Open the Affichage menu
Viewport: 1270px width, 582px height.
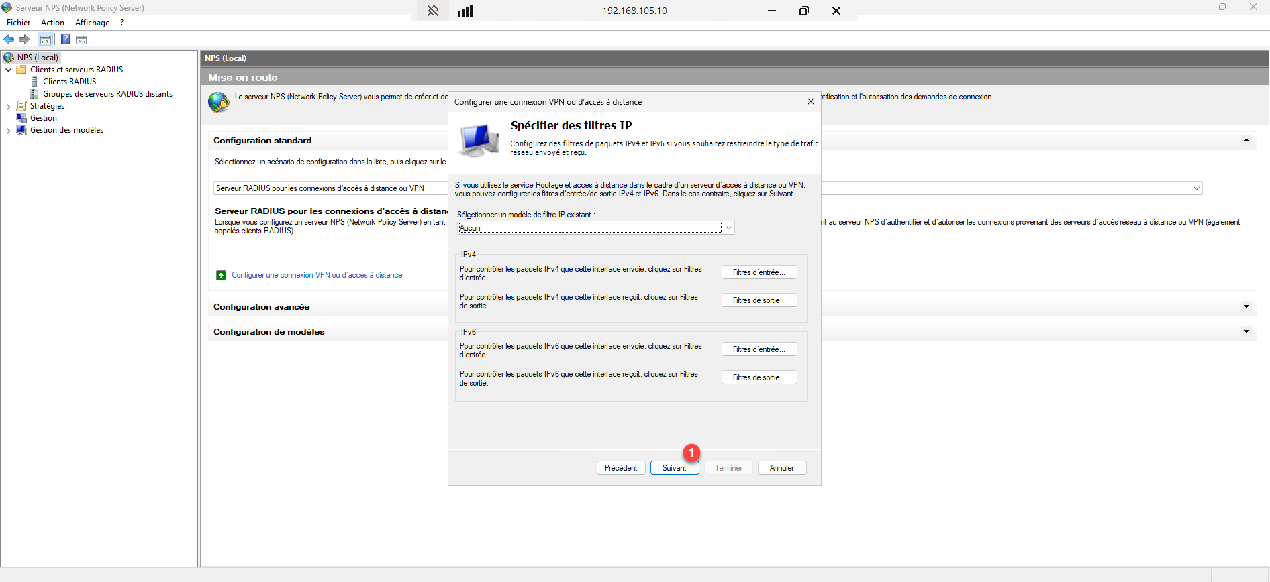(x=92, y=23)
